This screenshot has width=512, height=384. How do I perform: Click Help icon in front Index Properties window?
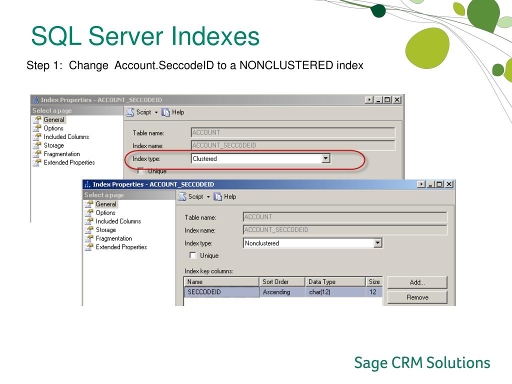(218, 196)
